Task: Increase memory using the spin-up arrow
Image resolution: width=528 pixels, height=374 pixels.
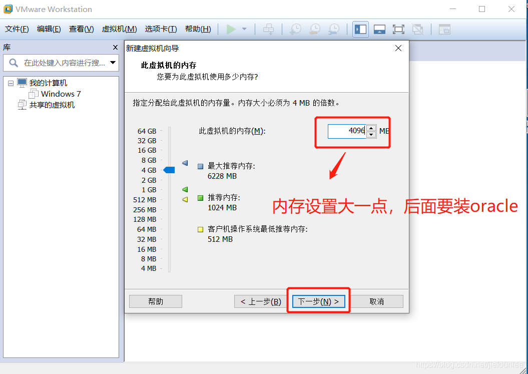Action: 371,128
